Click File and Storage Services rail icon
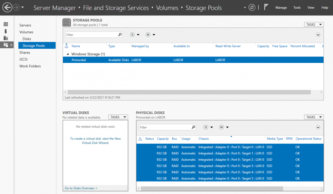 [6, 45]
